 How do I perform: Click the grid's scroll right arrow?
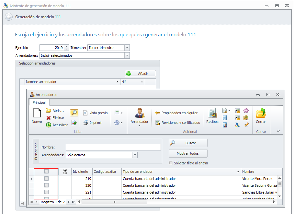click(274, 202)
